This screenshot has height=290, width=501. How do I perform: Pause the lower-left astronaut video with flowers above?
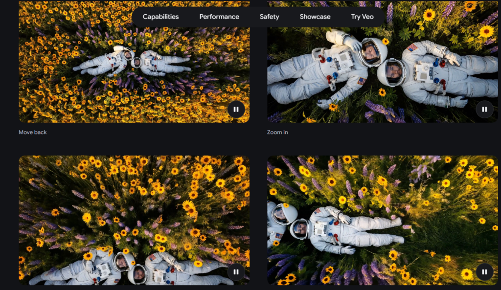click(x=236, y=272)
